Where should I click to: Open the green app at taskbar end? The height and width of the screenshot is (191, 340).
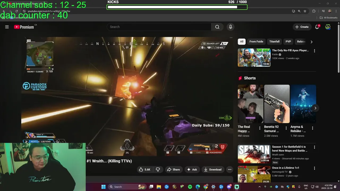point(237,187)
